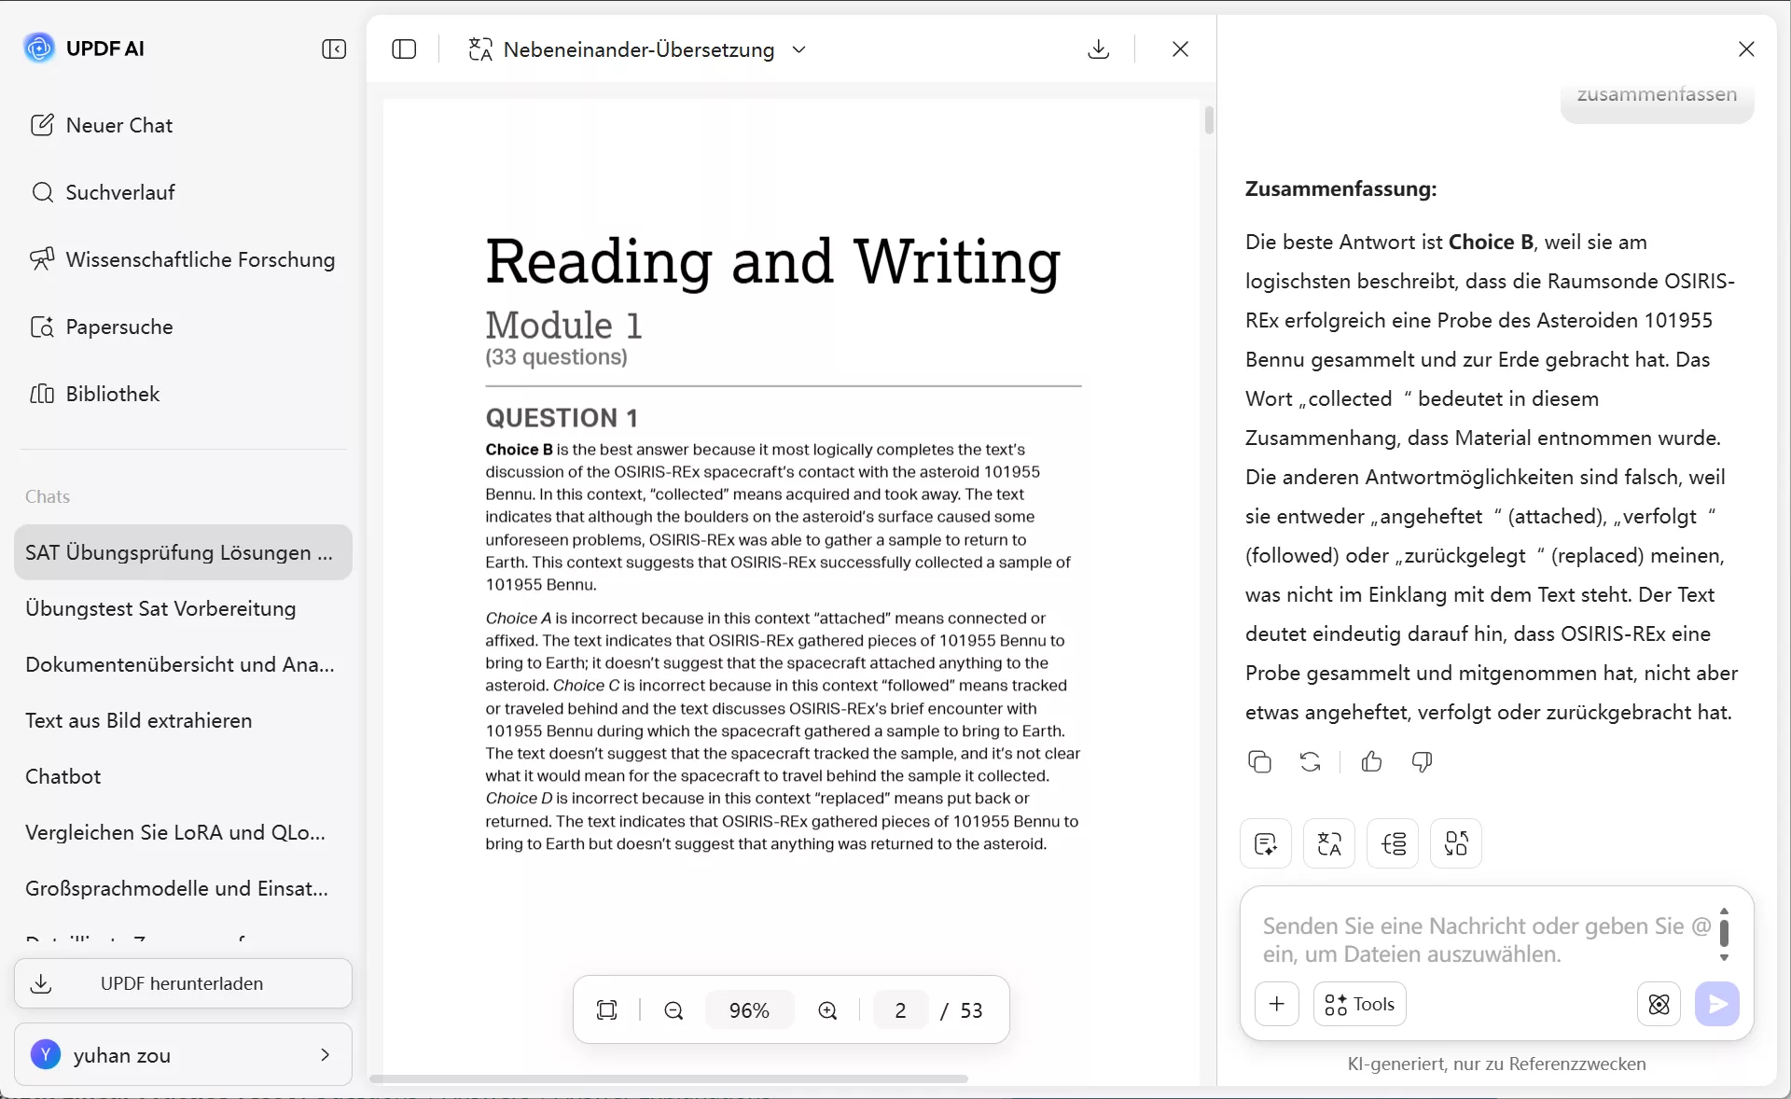Click the message input field
1791x1099 pixels.
click(1483, 939)
